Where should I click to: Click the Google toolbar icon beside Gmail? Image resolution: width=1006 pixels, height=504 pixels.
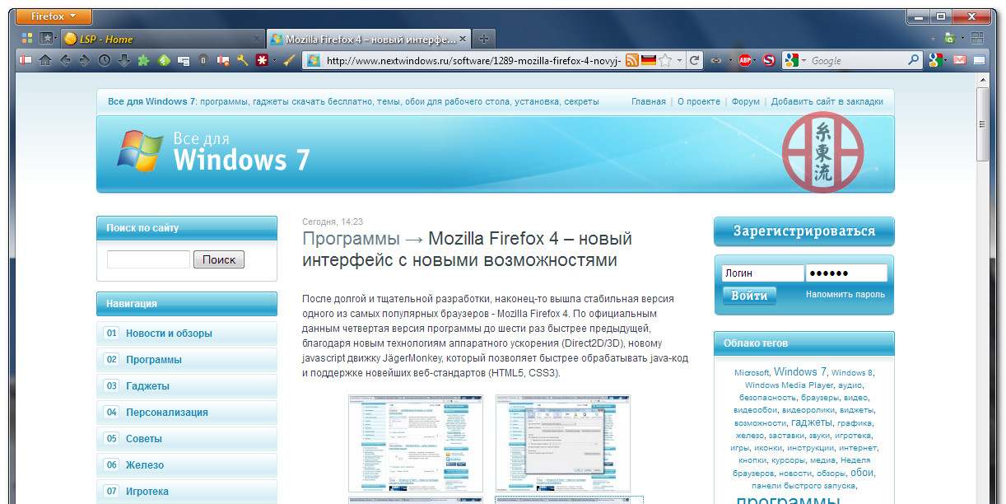point(935,60)
